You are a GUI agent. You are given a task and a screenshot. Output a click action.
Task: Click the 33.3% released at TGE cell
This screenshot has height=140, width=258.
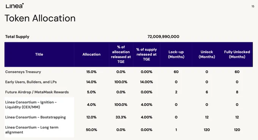[x=121, y=117]
